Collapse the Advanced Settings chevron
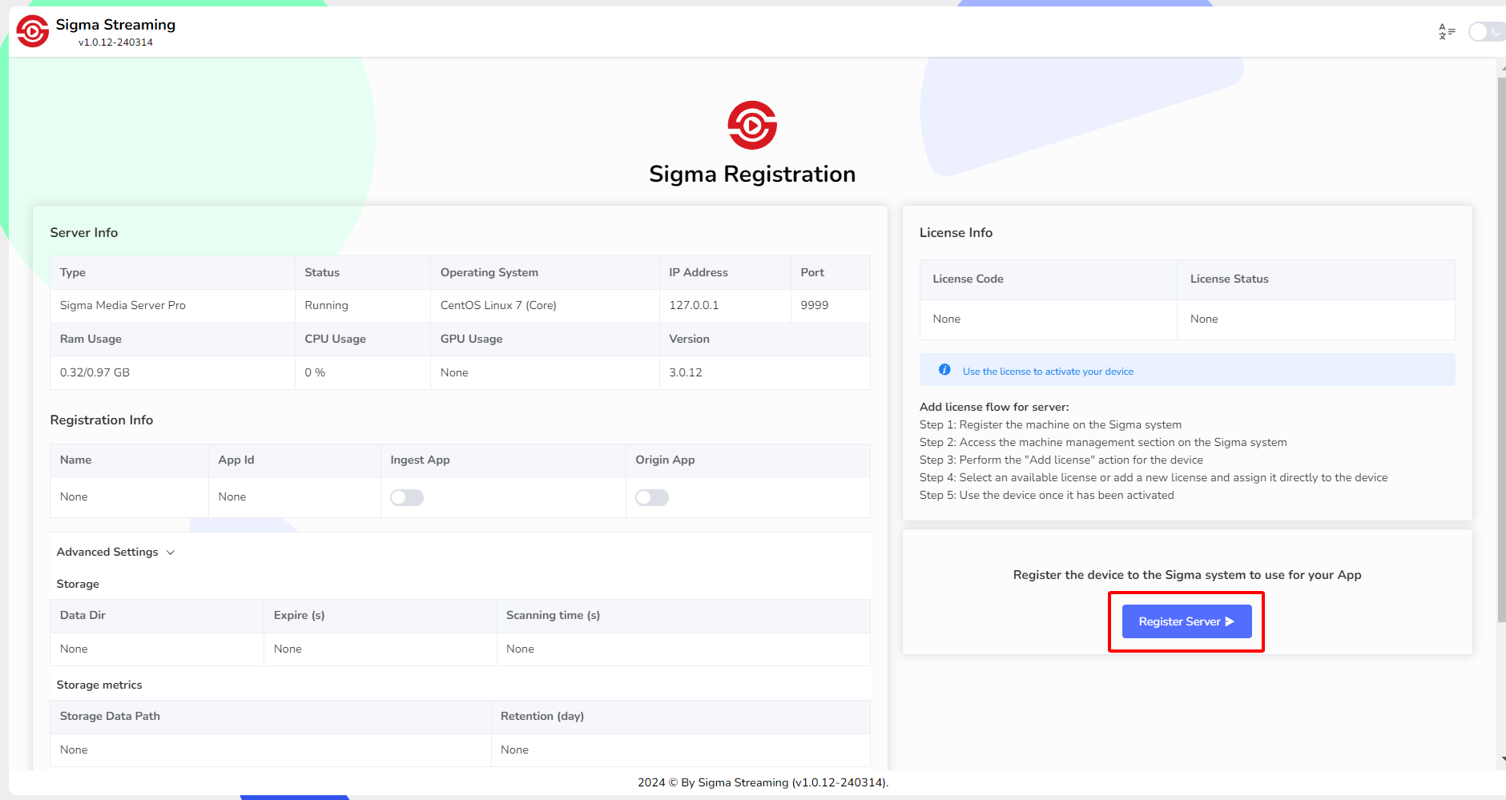1506x800 pixels. [171, 553]
